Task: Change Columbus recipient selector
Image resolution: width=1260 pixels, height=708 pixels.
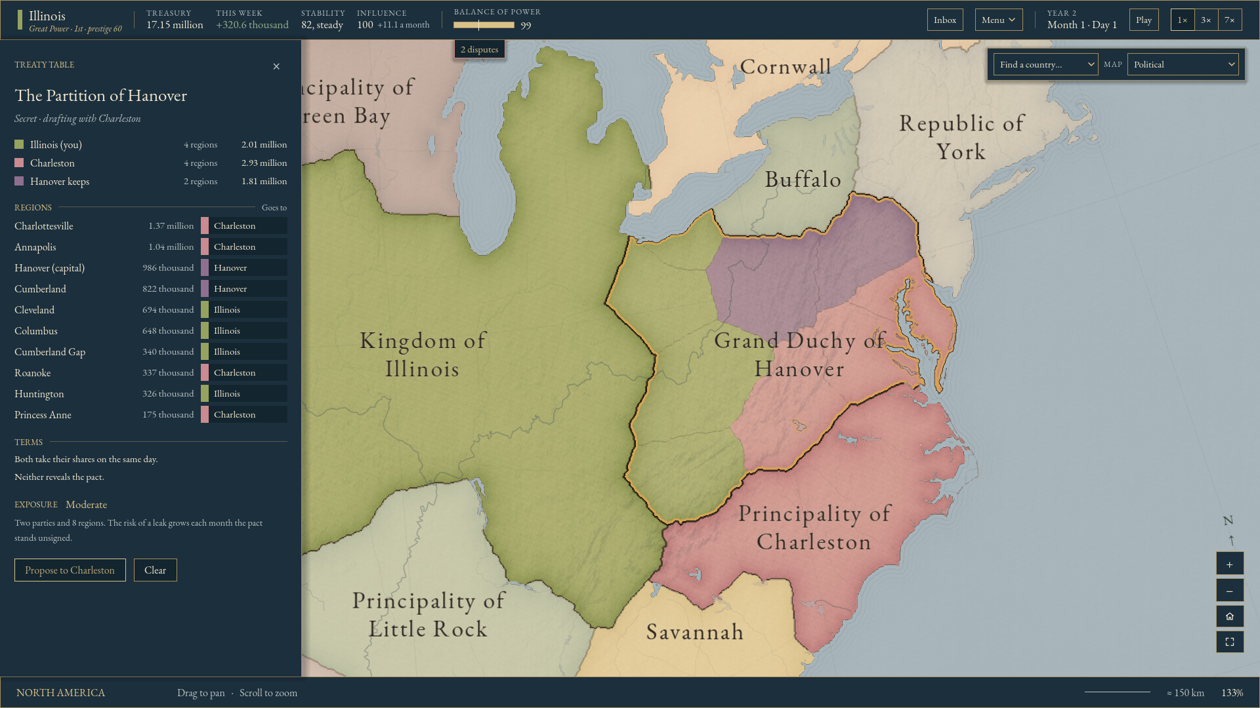Action: (x=244, y=330)
